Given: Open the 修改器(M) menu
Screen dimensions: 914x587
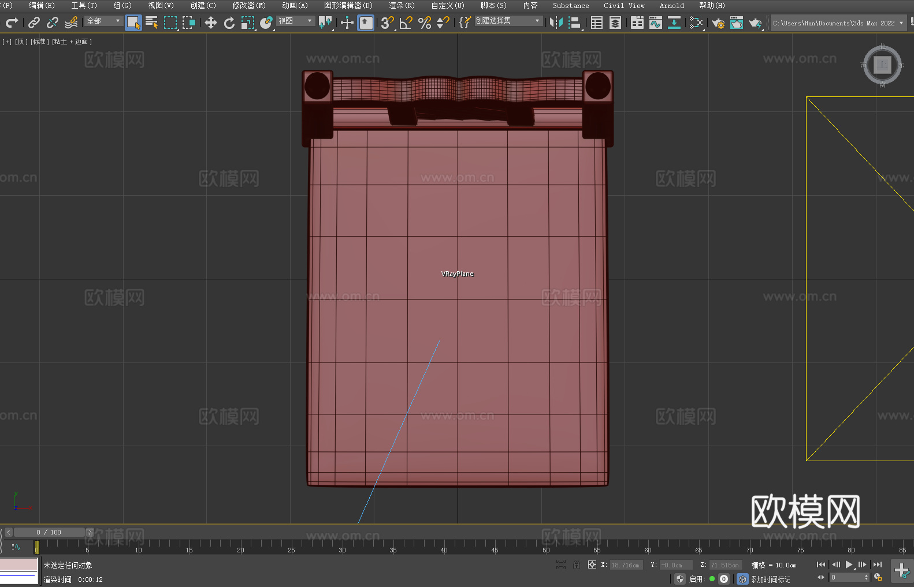Looking at the screenshot, I should 249,5.
